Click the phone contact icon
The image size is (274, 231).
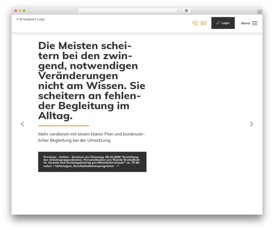tap(195, 23)
